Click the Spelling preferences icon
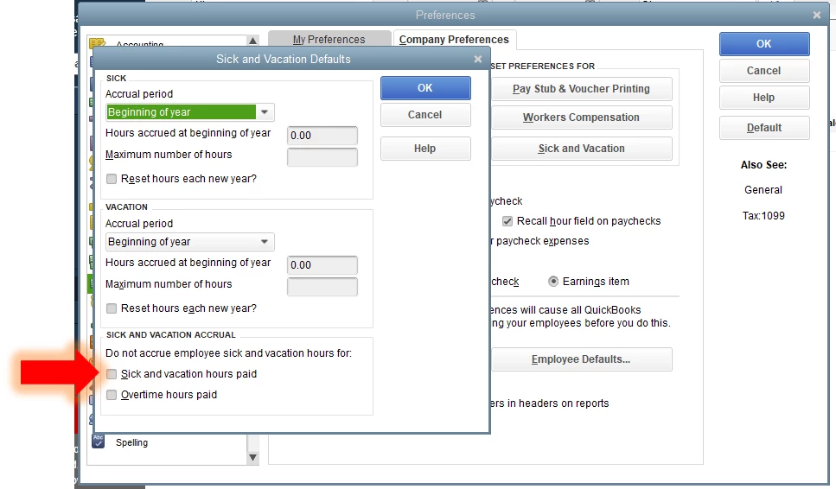Screen dimensions: 836x489 click(98, 441)
